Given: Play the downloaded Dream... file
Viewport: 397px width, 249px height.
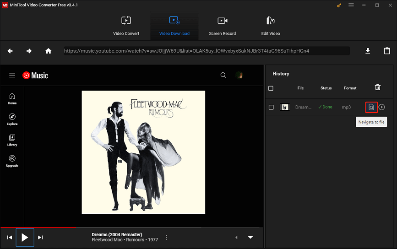Looking at the screenshot, I should coord(382,107).
